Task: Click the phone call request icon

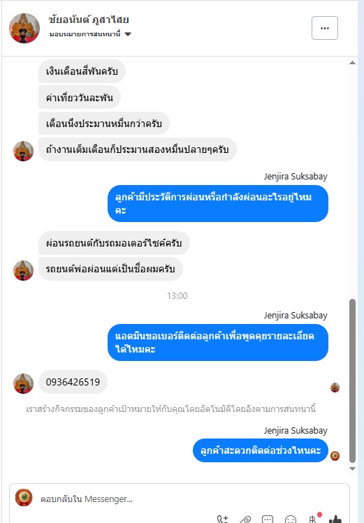Action: point(223,519)
